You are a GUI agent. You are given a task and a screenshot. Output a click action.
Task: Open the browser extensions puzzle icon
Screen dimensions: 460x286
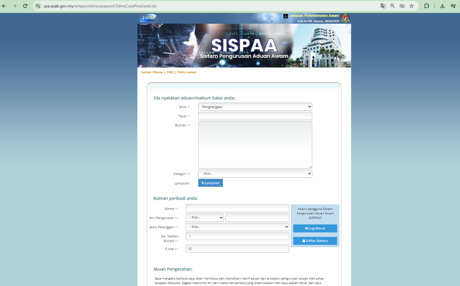427,6
